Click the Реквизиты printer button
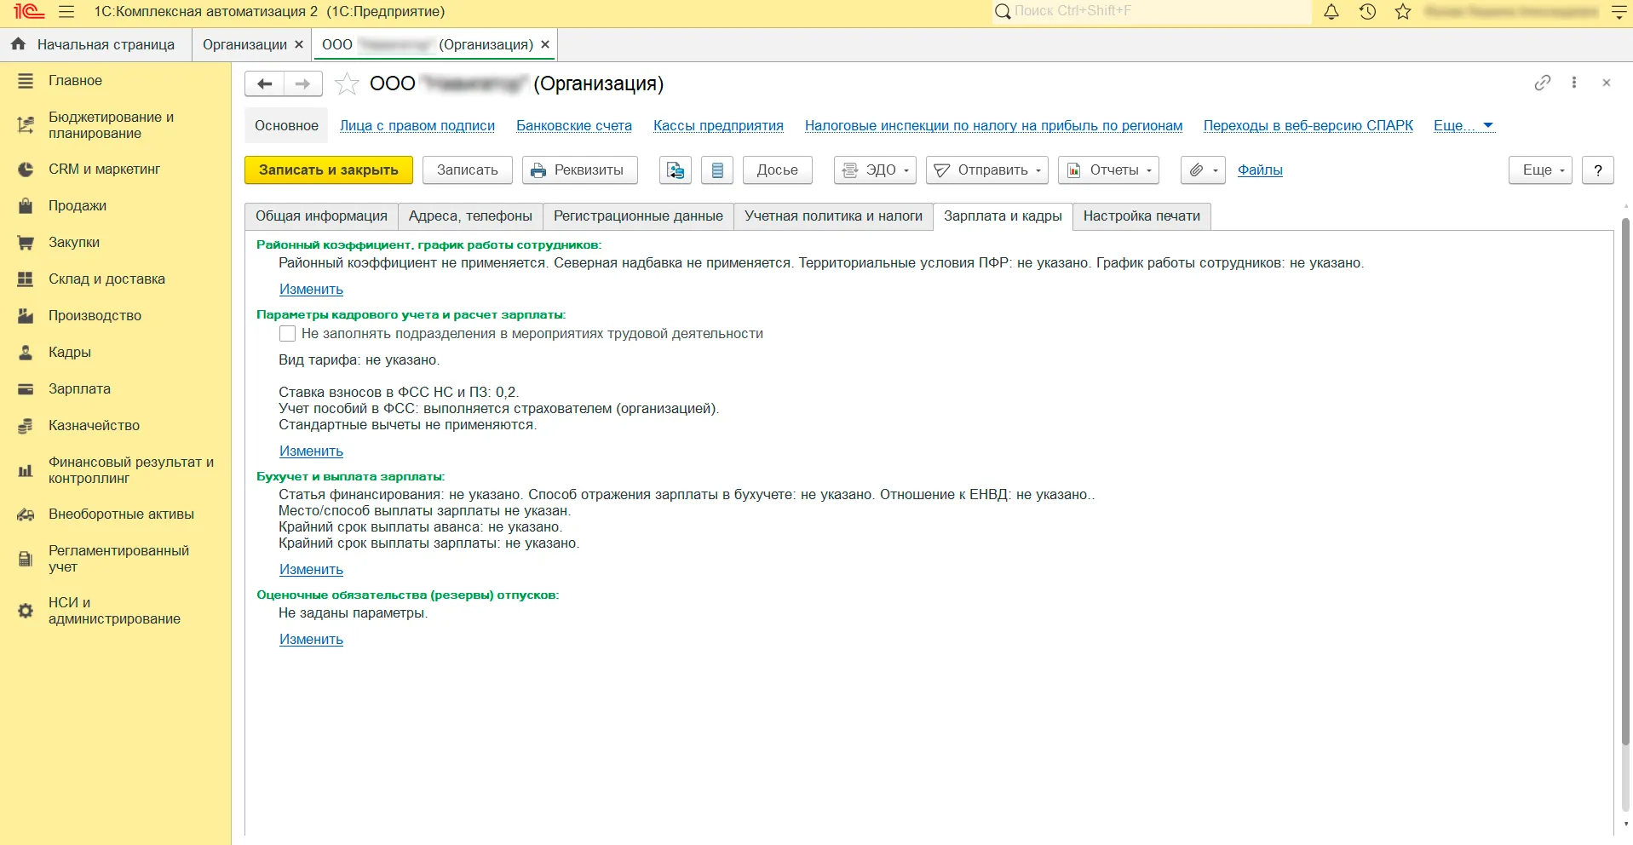This screenshot has height=845, width=1633. [577, 170]
